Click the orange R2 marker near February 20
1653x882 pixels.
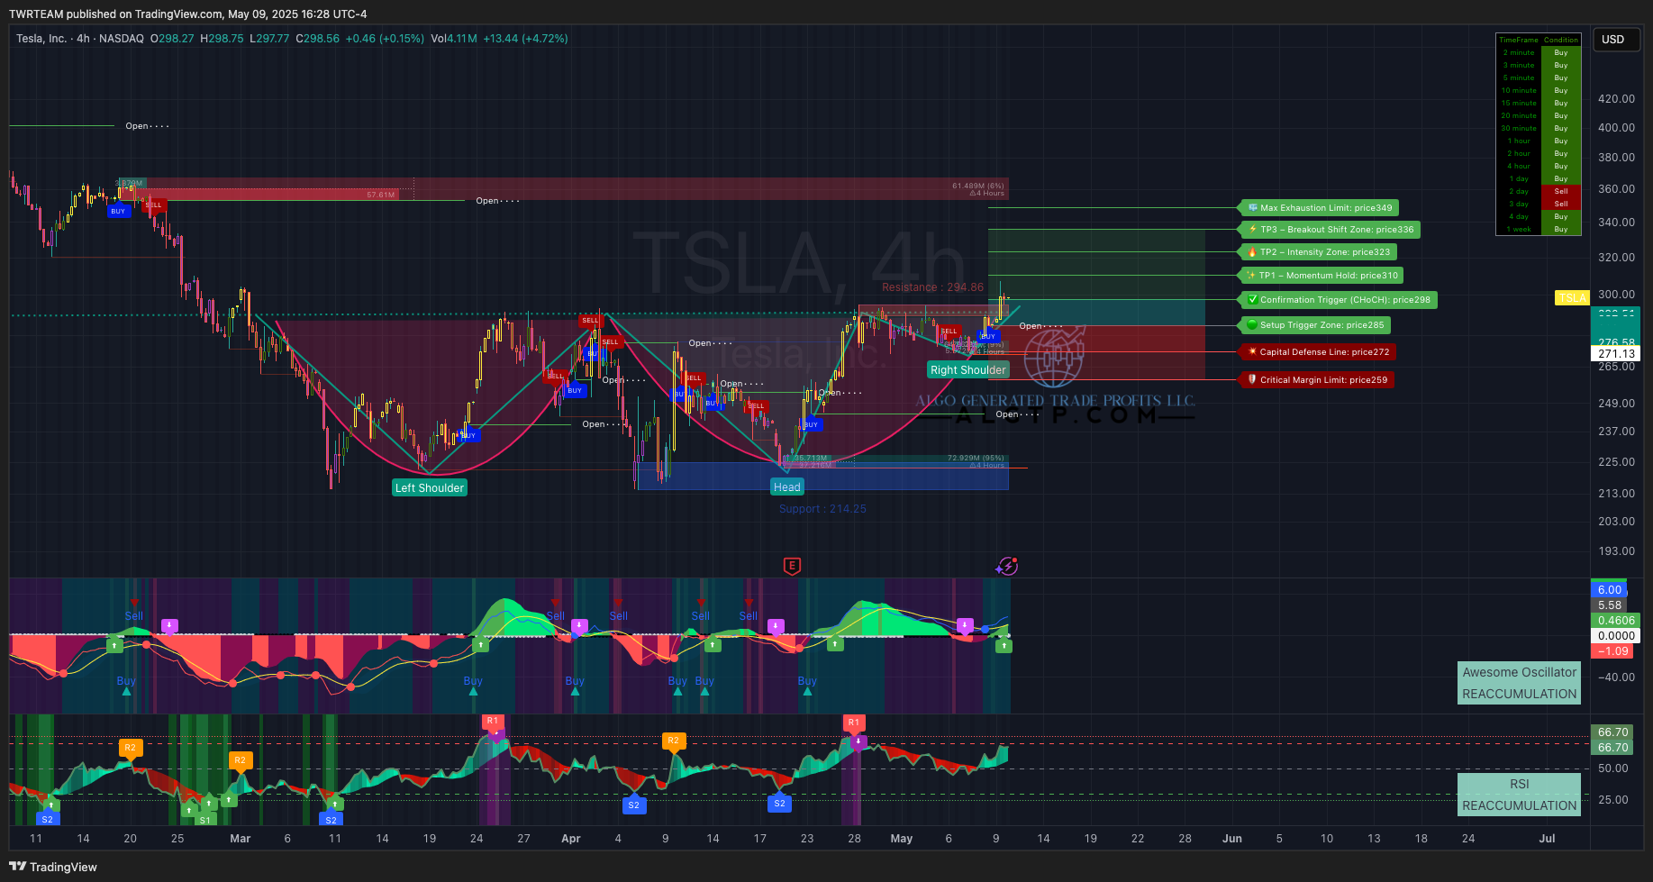[x=130, y=748]
